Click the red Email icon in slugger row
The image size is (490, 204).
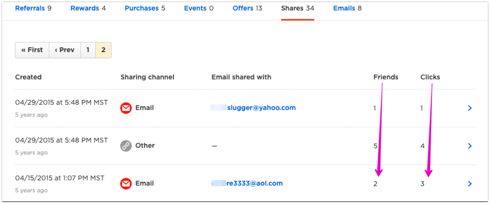click(x=126, y=108)
